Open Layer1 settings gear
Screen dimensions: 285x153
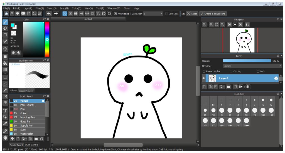pos(276,78)
